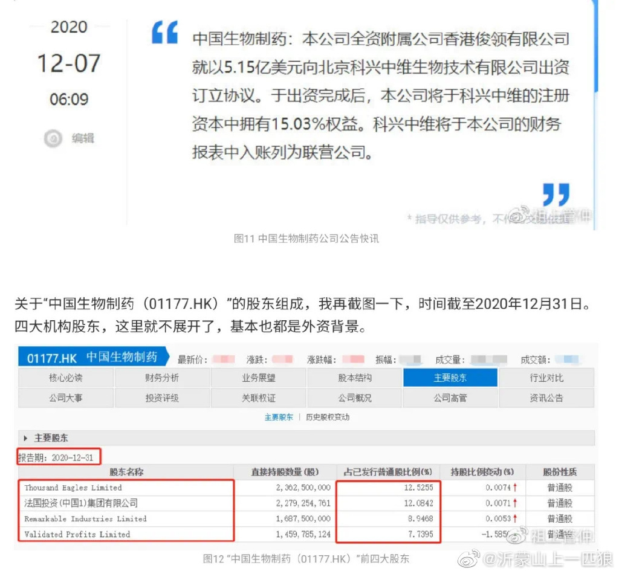Screen dimensions: 619x574
Task: Select the 主要股东 tab
Action: pos(450,378)
